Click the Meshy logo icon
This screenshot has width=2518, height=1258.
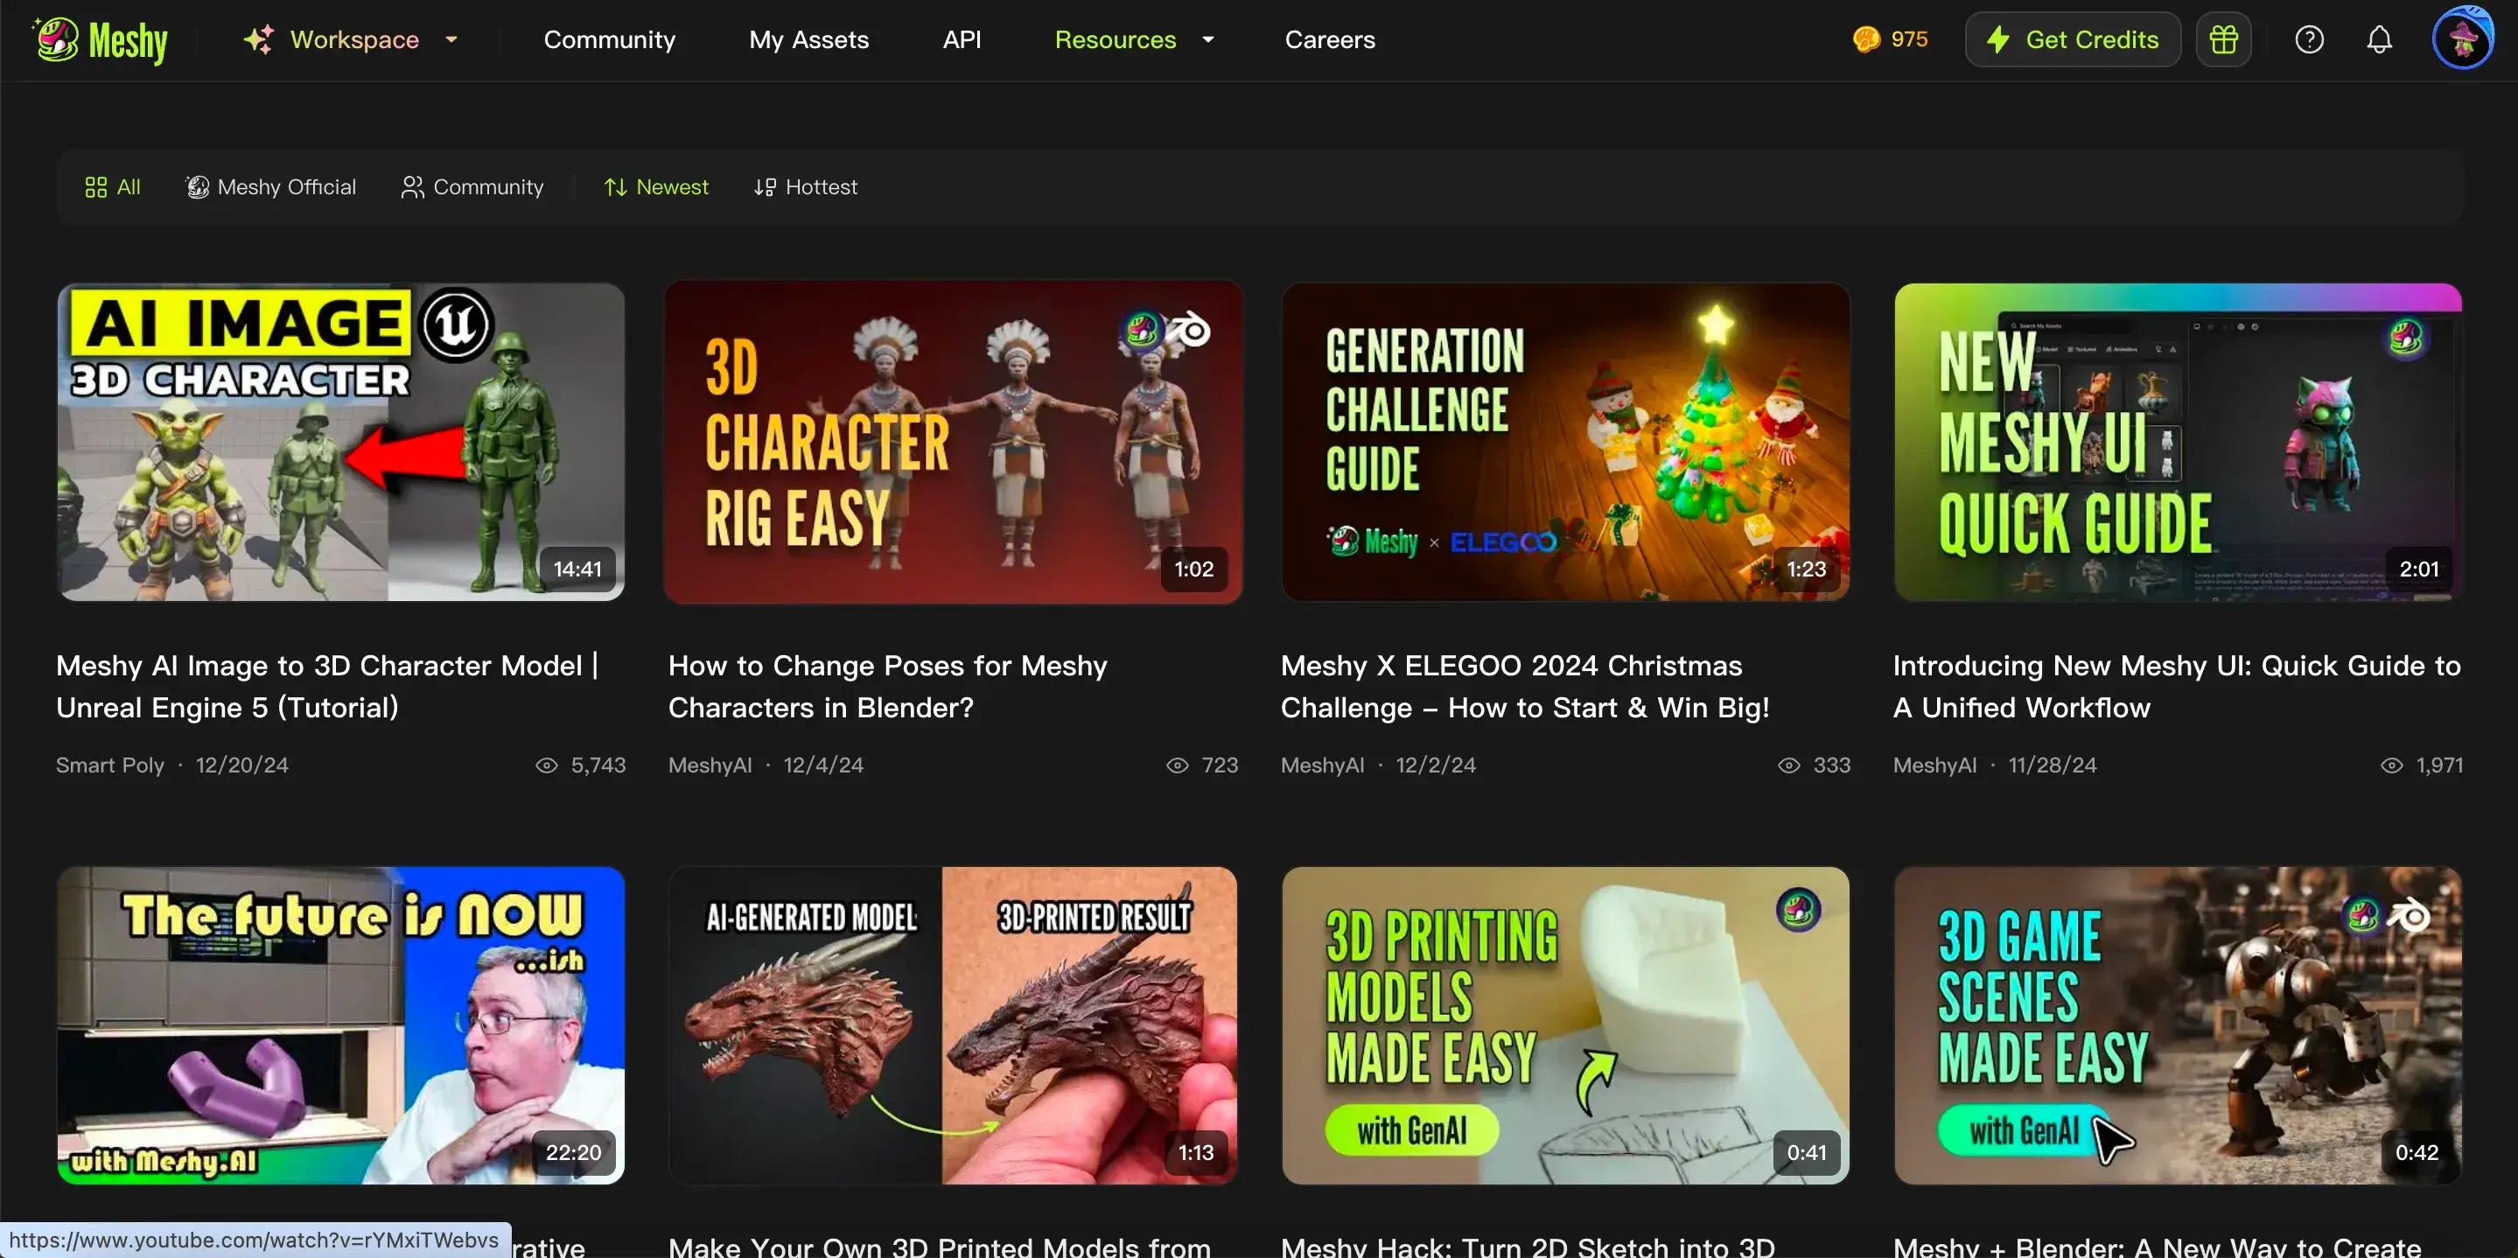(57, 40)
